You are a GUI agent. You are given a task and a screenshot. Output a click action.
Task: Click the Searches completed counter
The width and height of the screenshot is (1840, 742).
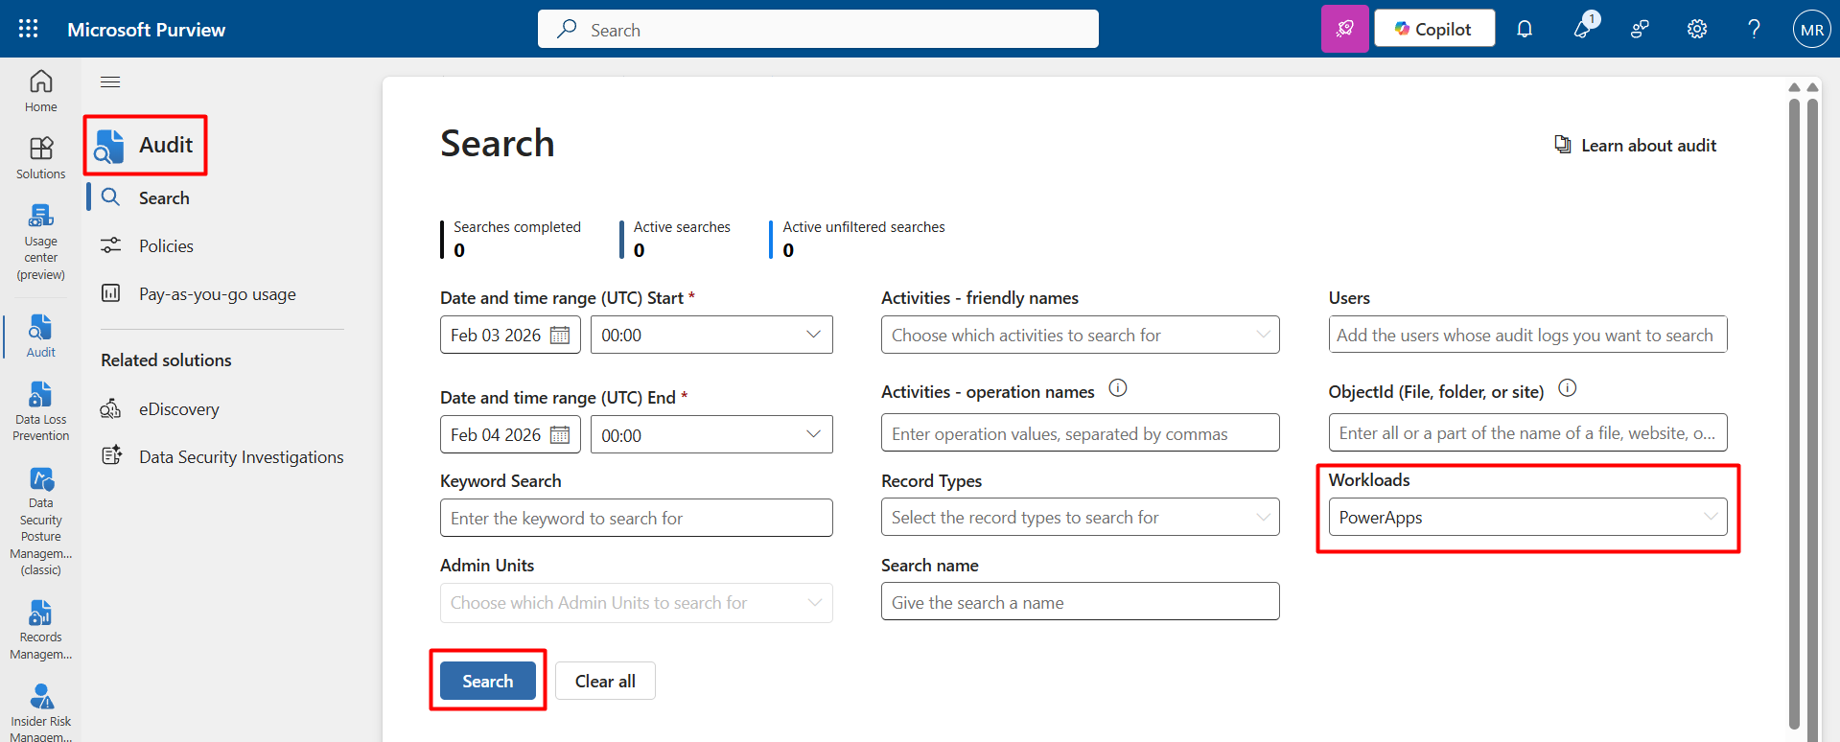pos(513,239)
